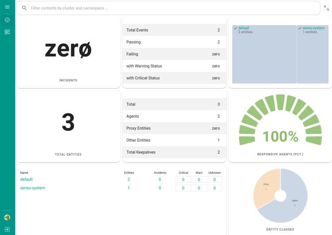Click incidents count for sensu-system row

[160, 188]
